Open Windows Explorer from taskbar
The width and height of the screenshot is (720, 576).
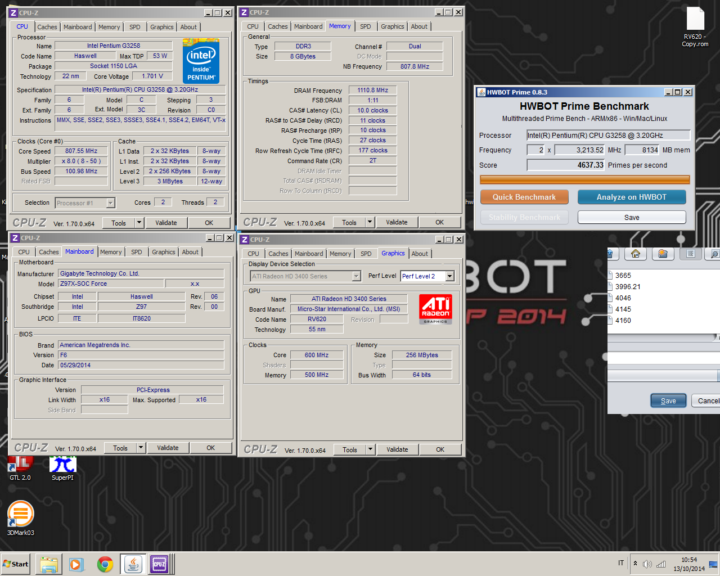click(x=48, y=564)
